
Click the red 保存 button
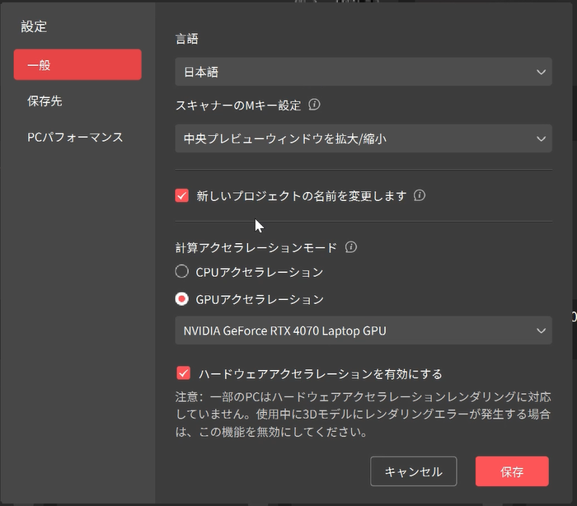511,471
